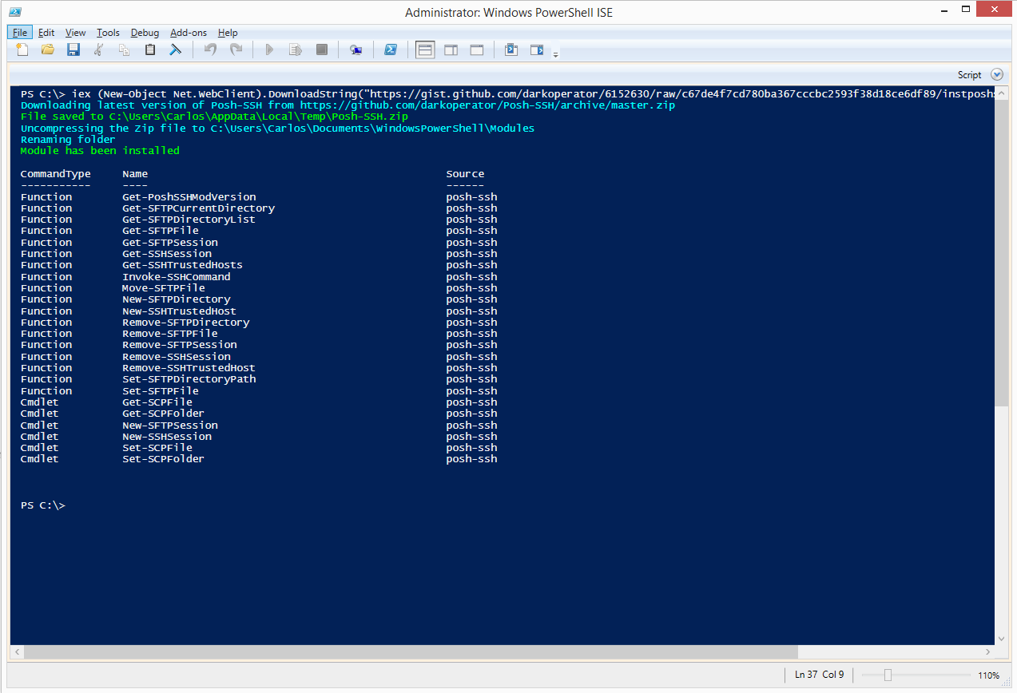
Task: Expand the Script pane chevron button
Action: point(996,74)
